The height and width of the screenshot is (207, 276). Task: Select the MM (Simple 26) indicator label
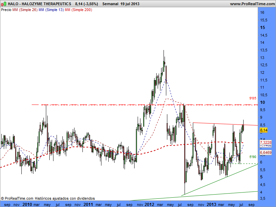tap(25, 10)
